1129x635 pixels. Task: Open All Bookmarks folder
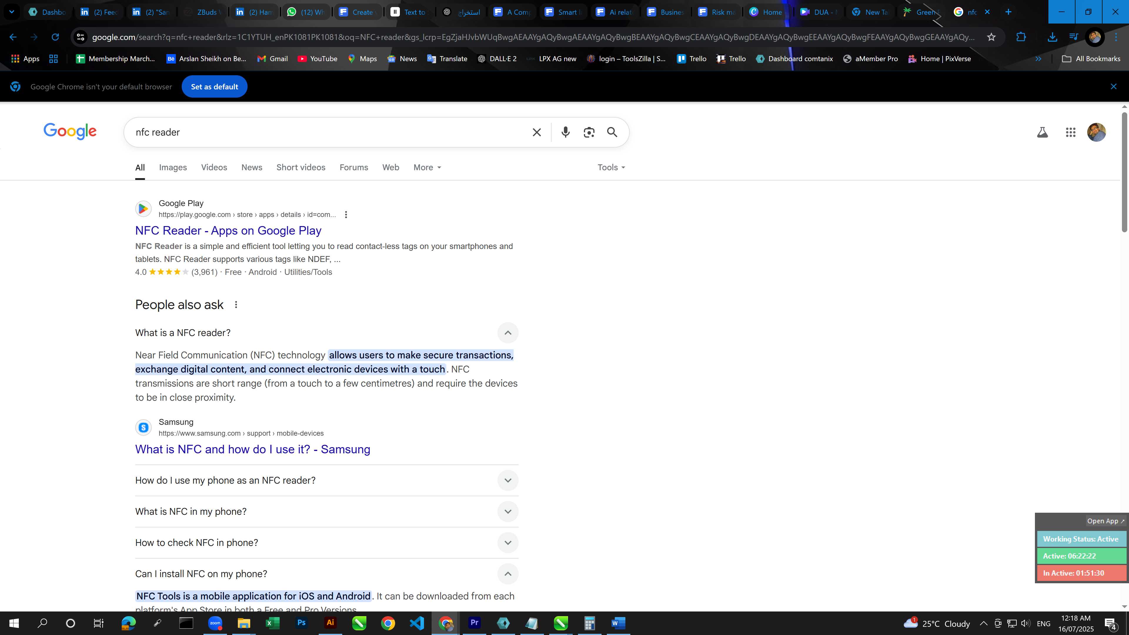click(x=1090, y=59)
